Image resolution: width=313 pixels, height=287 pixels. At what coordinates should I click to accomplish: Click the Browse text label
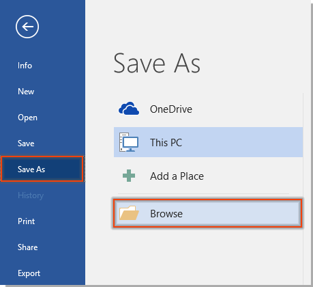point(166,214)
